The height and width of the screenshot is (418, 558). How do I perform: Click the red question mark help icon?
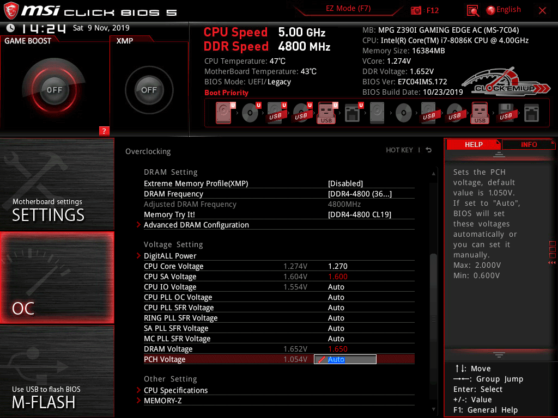pyautogui.click(x=104, y=131)
